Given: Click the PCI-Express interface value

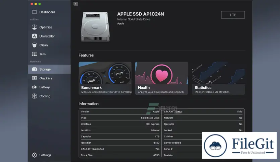Looking at the screenshot, I should [x=152, y=124].
